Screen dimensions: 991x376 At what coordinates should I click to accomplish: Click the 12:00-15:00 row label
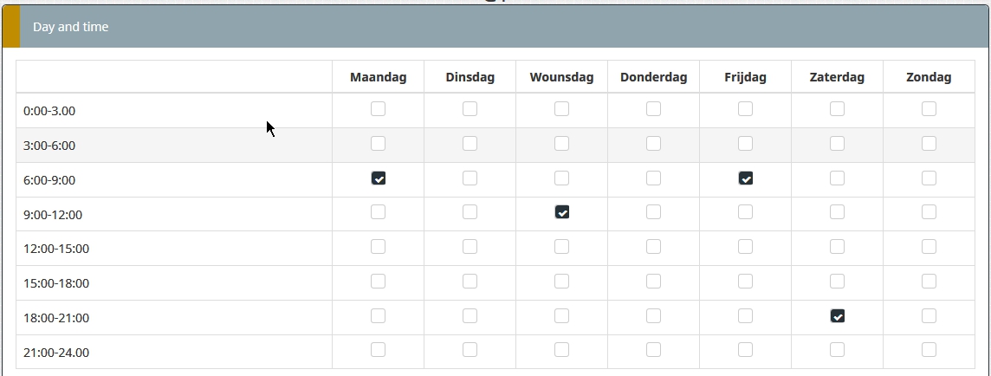pos(56,249)
